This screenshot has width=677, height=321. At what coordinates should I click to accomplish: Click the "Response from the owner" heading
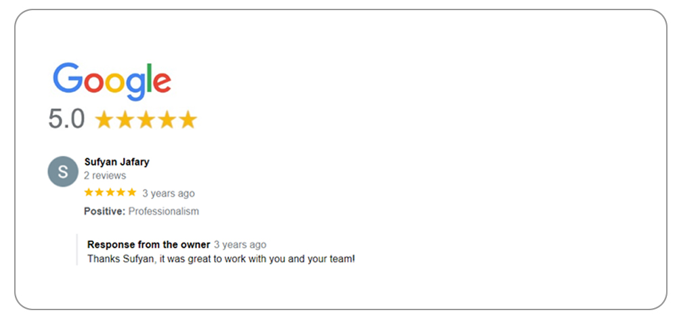point(148,244)
